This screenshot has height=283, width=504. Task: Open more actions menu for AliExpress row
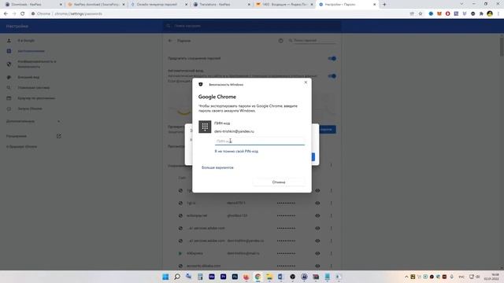pos(331,253)
